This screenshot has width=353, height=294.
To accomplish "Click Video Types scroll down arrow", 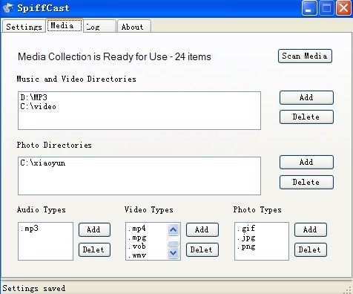I will 174,253.
